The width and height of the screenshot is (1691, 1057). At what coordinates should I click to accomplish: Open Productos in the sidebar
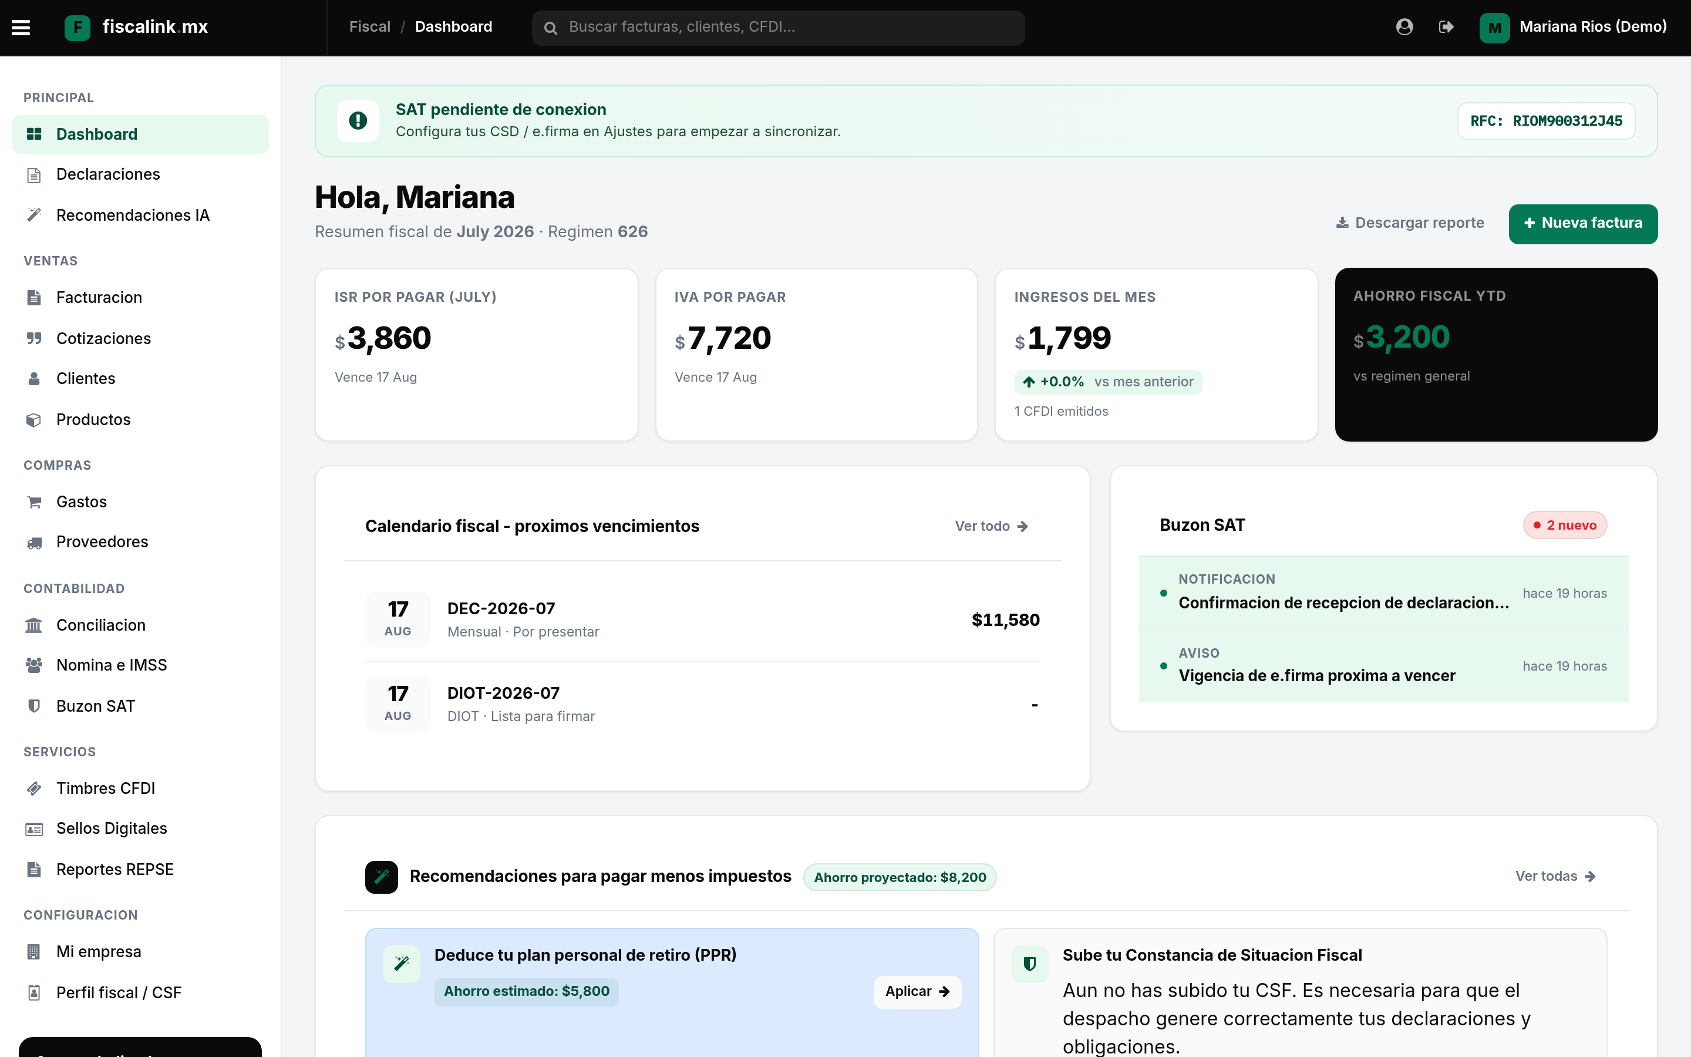[140, 419]
